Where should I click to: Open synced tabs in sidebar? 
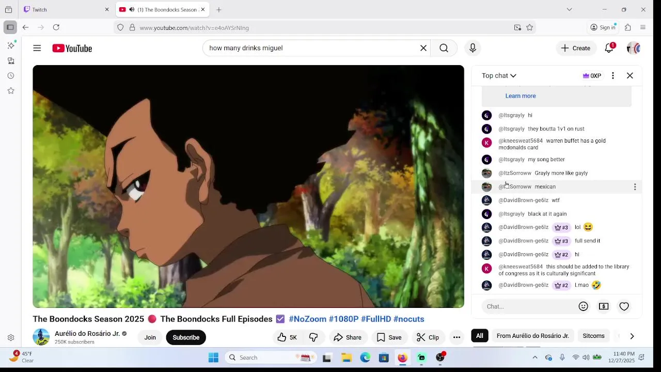point(11,60)
